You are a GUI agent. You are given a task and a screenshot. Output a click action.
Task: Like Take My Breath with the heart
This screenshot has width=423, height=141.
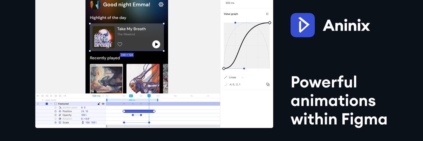click(120, 44)
